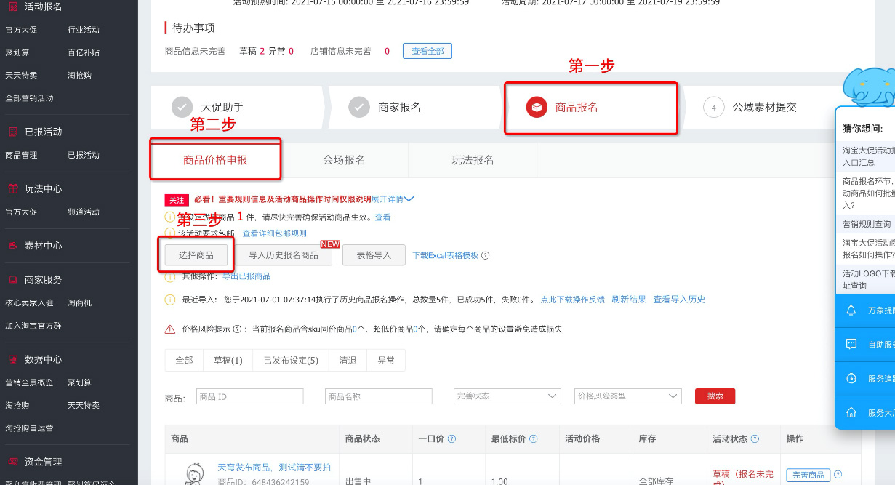Click the completed 大促助手 checkmark icon
The width and height of the screenshot is (895, 485).
[182, 107]
